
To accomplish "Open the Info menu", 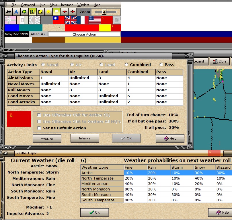I will pos(42,5).
